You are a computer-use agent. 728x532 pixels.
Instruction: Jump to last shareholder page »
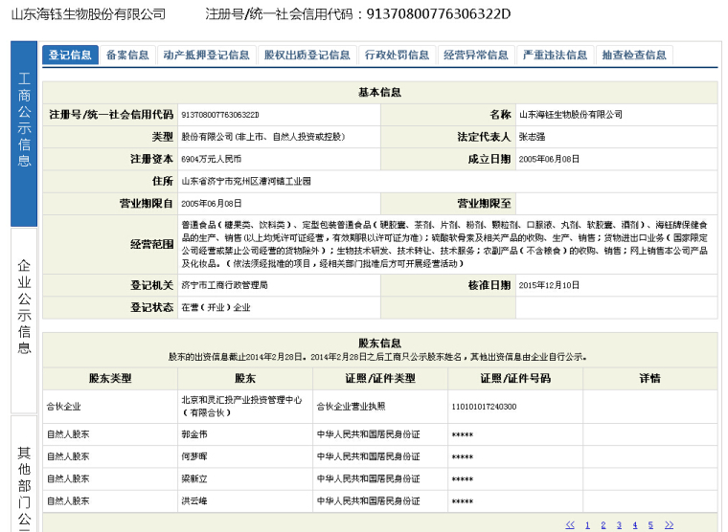(669, 524)
